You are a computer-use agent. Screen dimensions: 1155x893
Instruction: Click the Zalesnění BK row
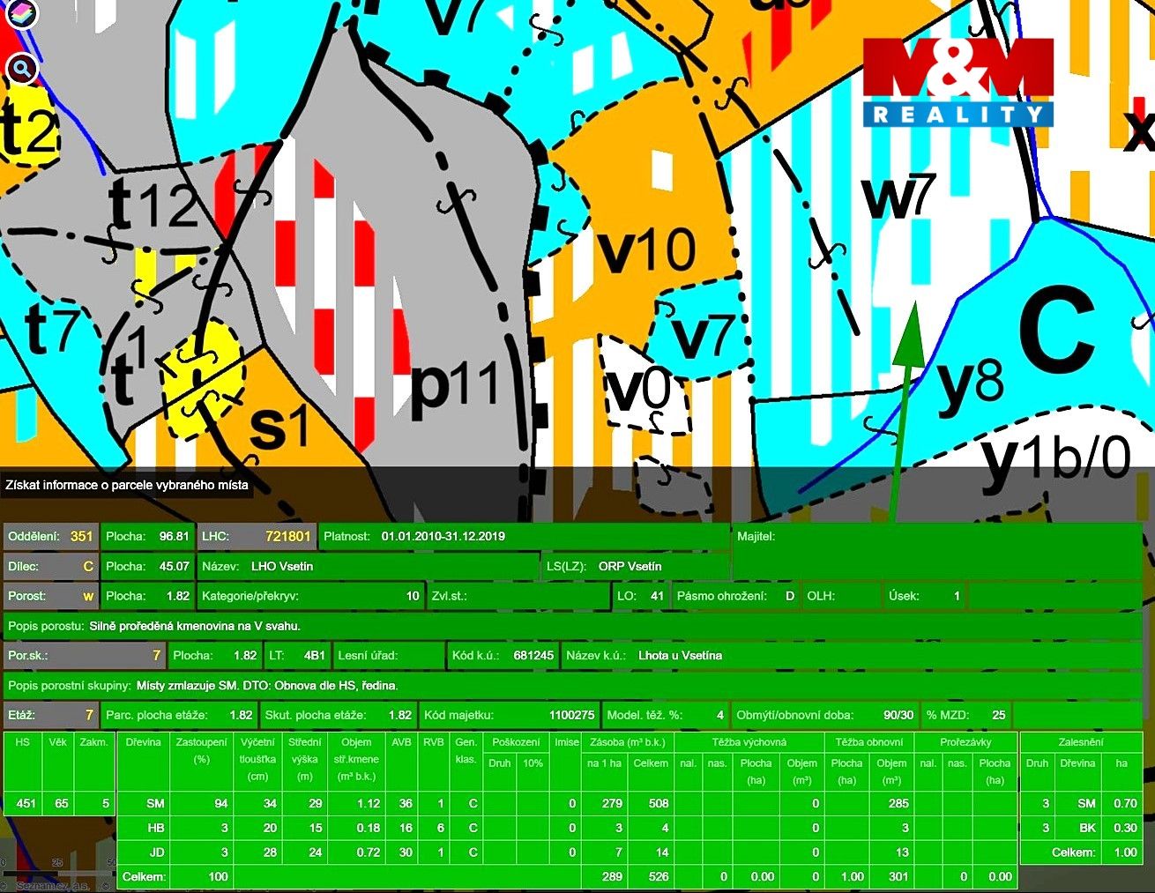point(1082,828)
